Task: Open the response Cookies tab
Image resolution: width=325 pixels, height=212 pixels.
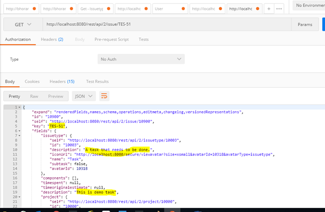Action: pos(32,82)
